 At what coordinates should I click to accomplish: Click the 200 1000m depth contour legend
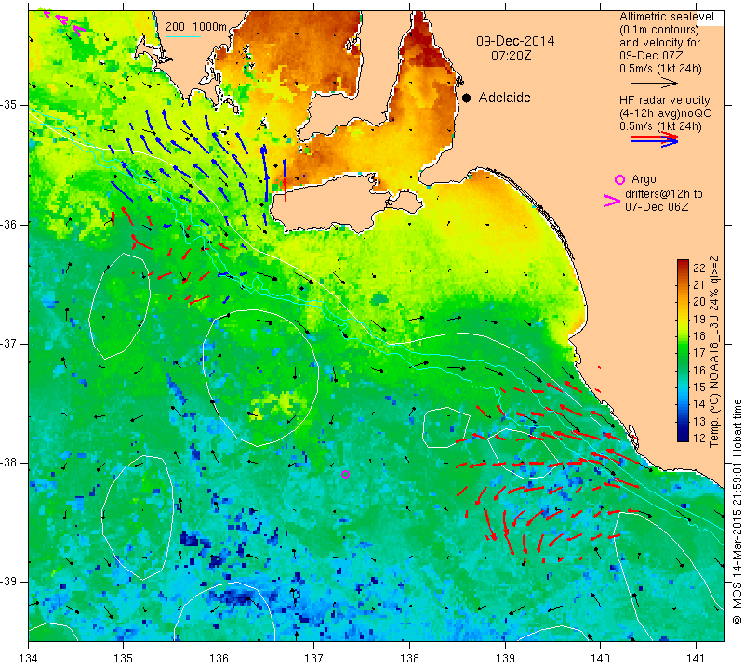click(196, 27)
